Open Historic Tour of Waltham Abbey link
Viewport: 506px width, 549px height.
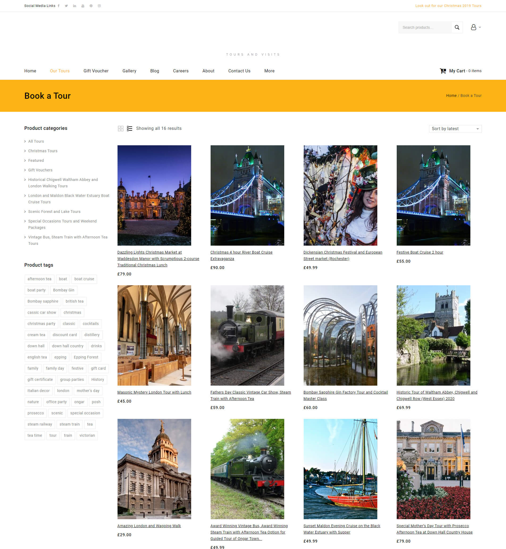pos(437,396)
